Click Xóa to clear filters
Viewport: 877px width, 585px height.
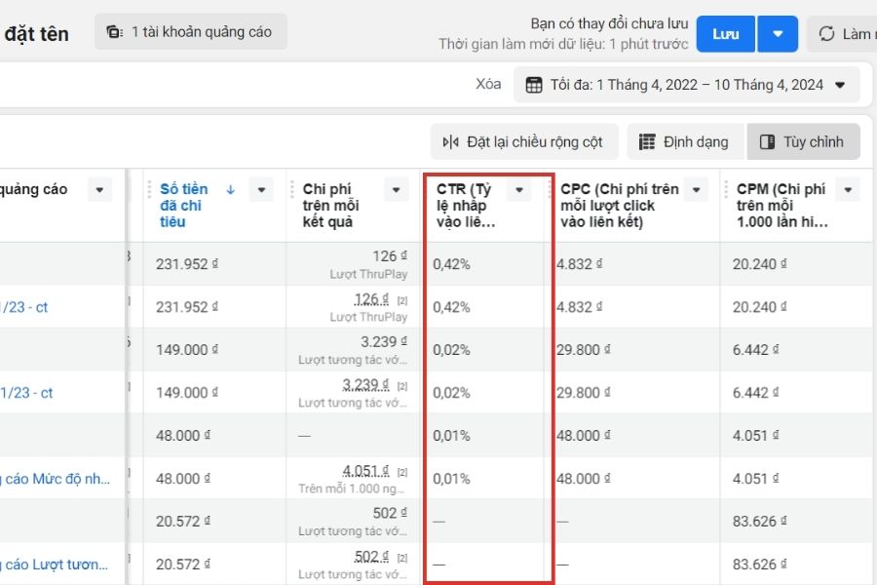[x=488, y=84]
